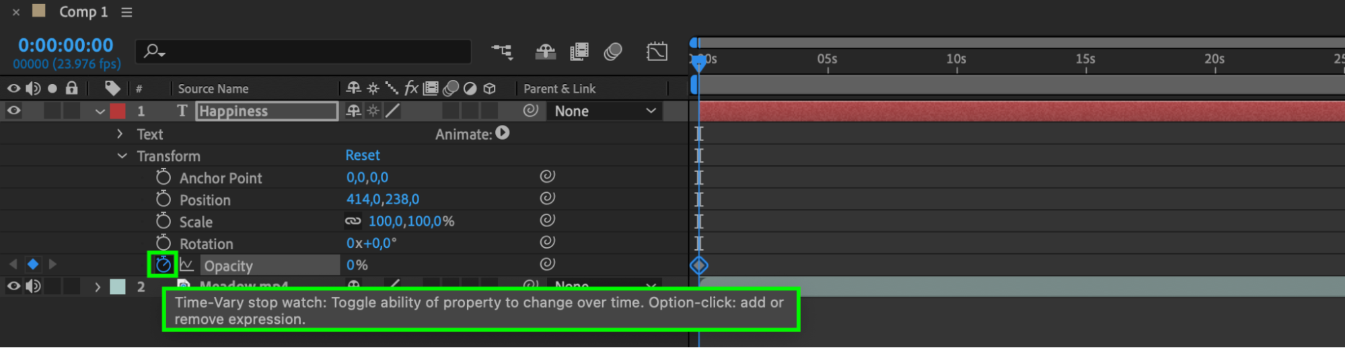1345x348 pixels.
Task: Click the Opacity value 0%
Action: point(357,265)
